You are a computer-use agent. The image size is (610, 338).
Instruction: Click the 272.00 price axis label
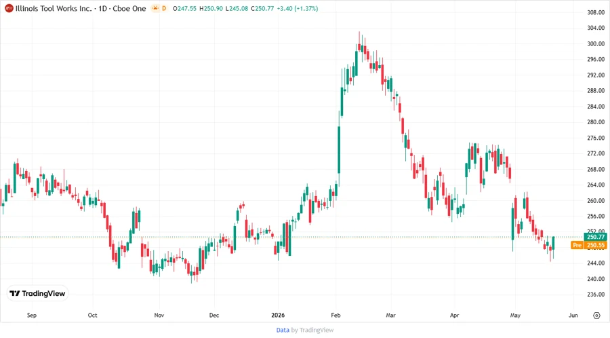[596, 153]
